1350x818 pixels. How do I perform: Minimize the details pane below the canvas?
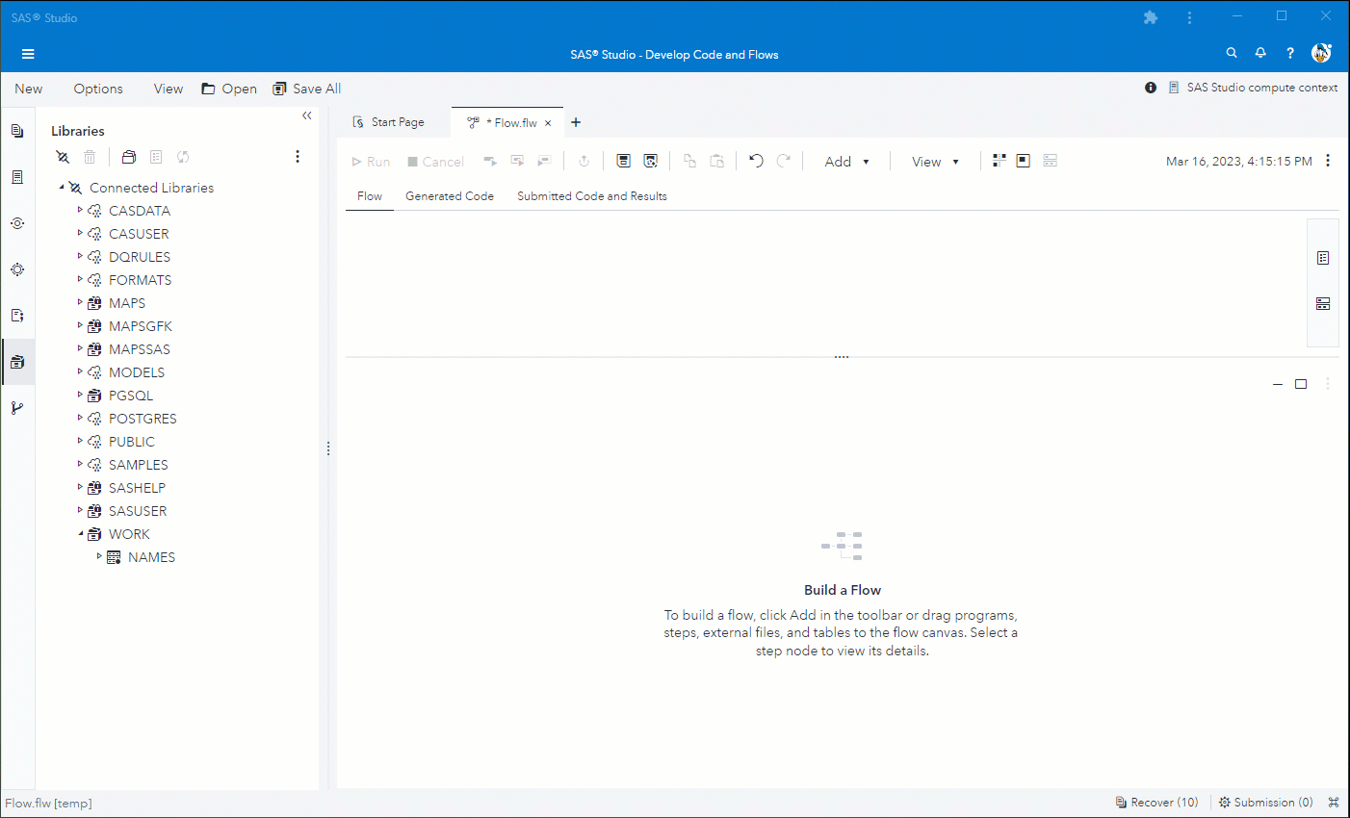point(1278,384)
